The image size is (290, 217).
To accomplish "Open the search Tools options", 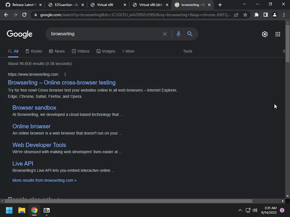I will coord(187,51).
